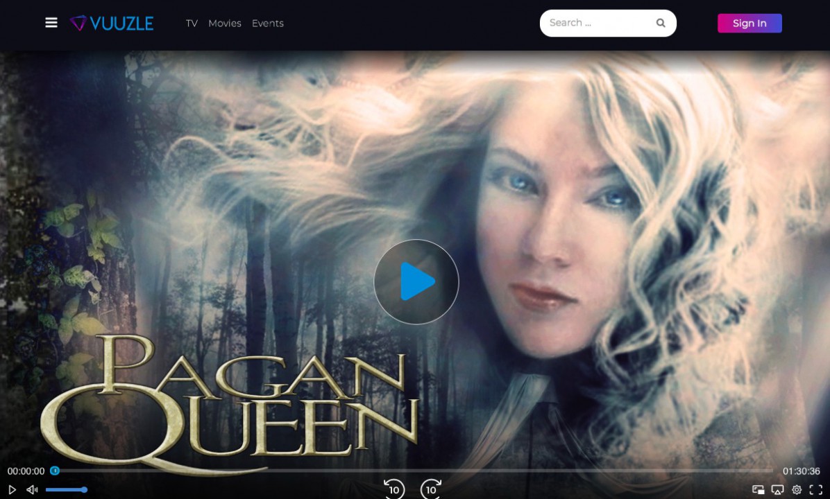Skip forward 10 seconds

pos(431,489)
